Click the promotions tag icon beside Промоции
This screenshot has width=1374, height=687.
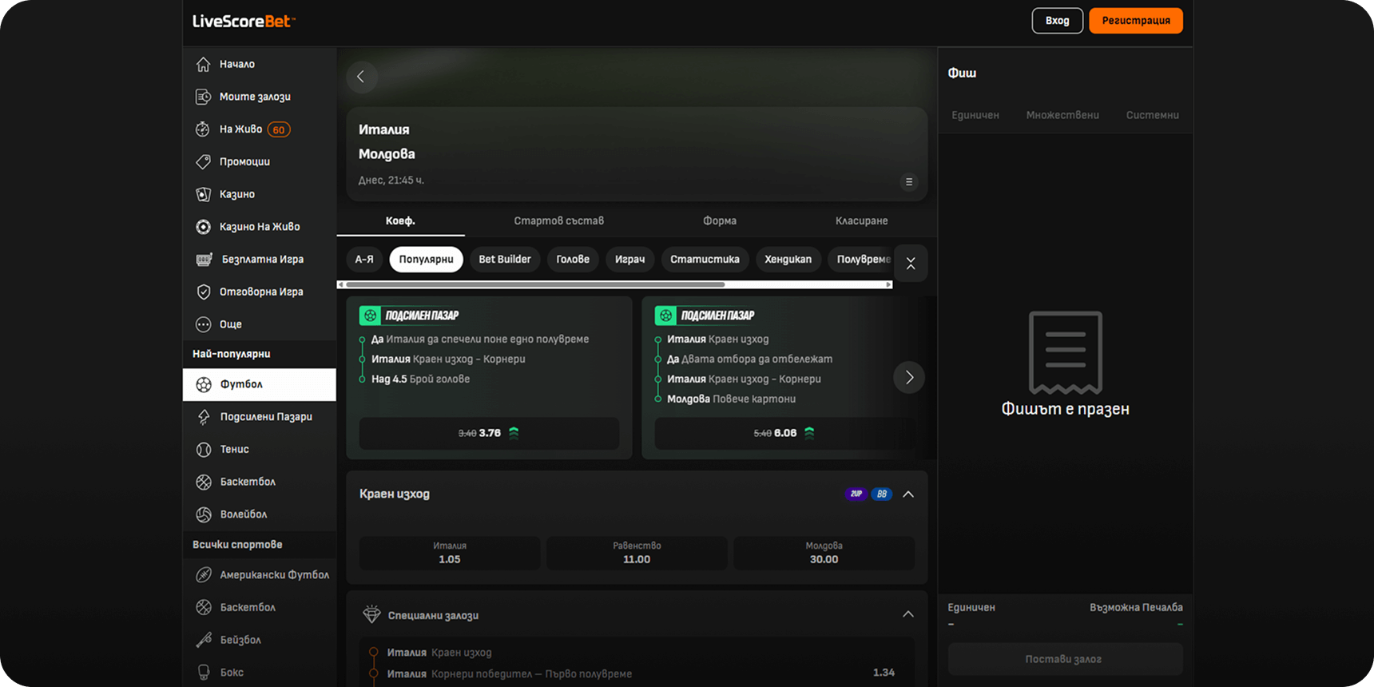203,161
